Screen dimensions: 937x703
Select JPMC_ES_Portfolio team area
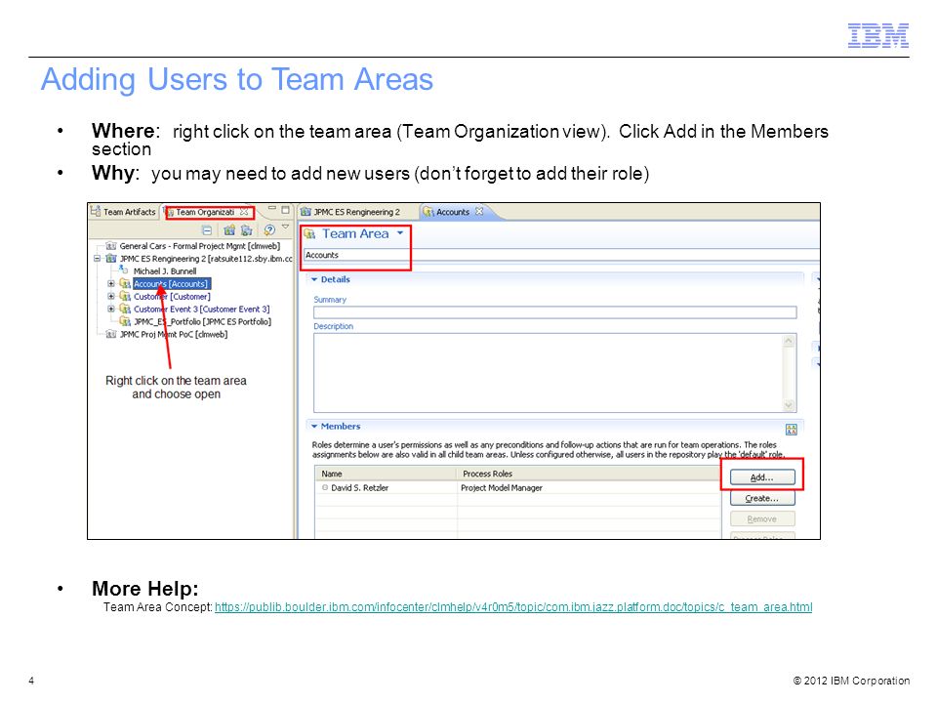point(202,321)
